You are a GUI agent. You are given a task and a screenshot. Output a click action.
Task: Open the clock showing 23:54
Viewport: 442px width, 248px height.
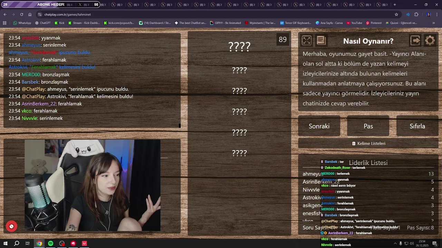(x=422, y=244)
